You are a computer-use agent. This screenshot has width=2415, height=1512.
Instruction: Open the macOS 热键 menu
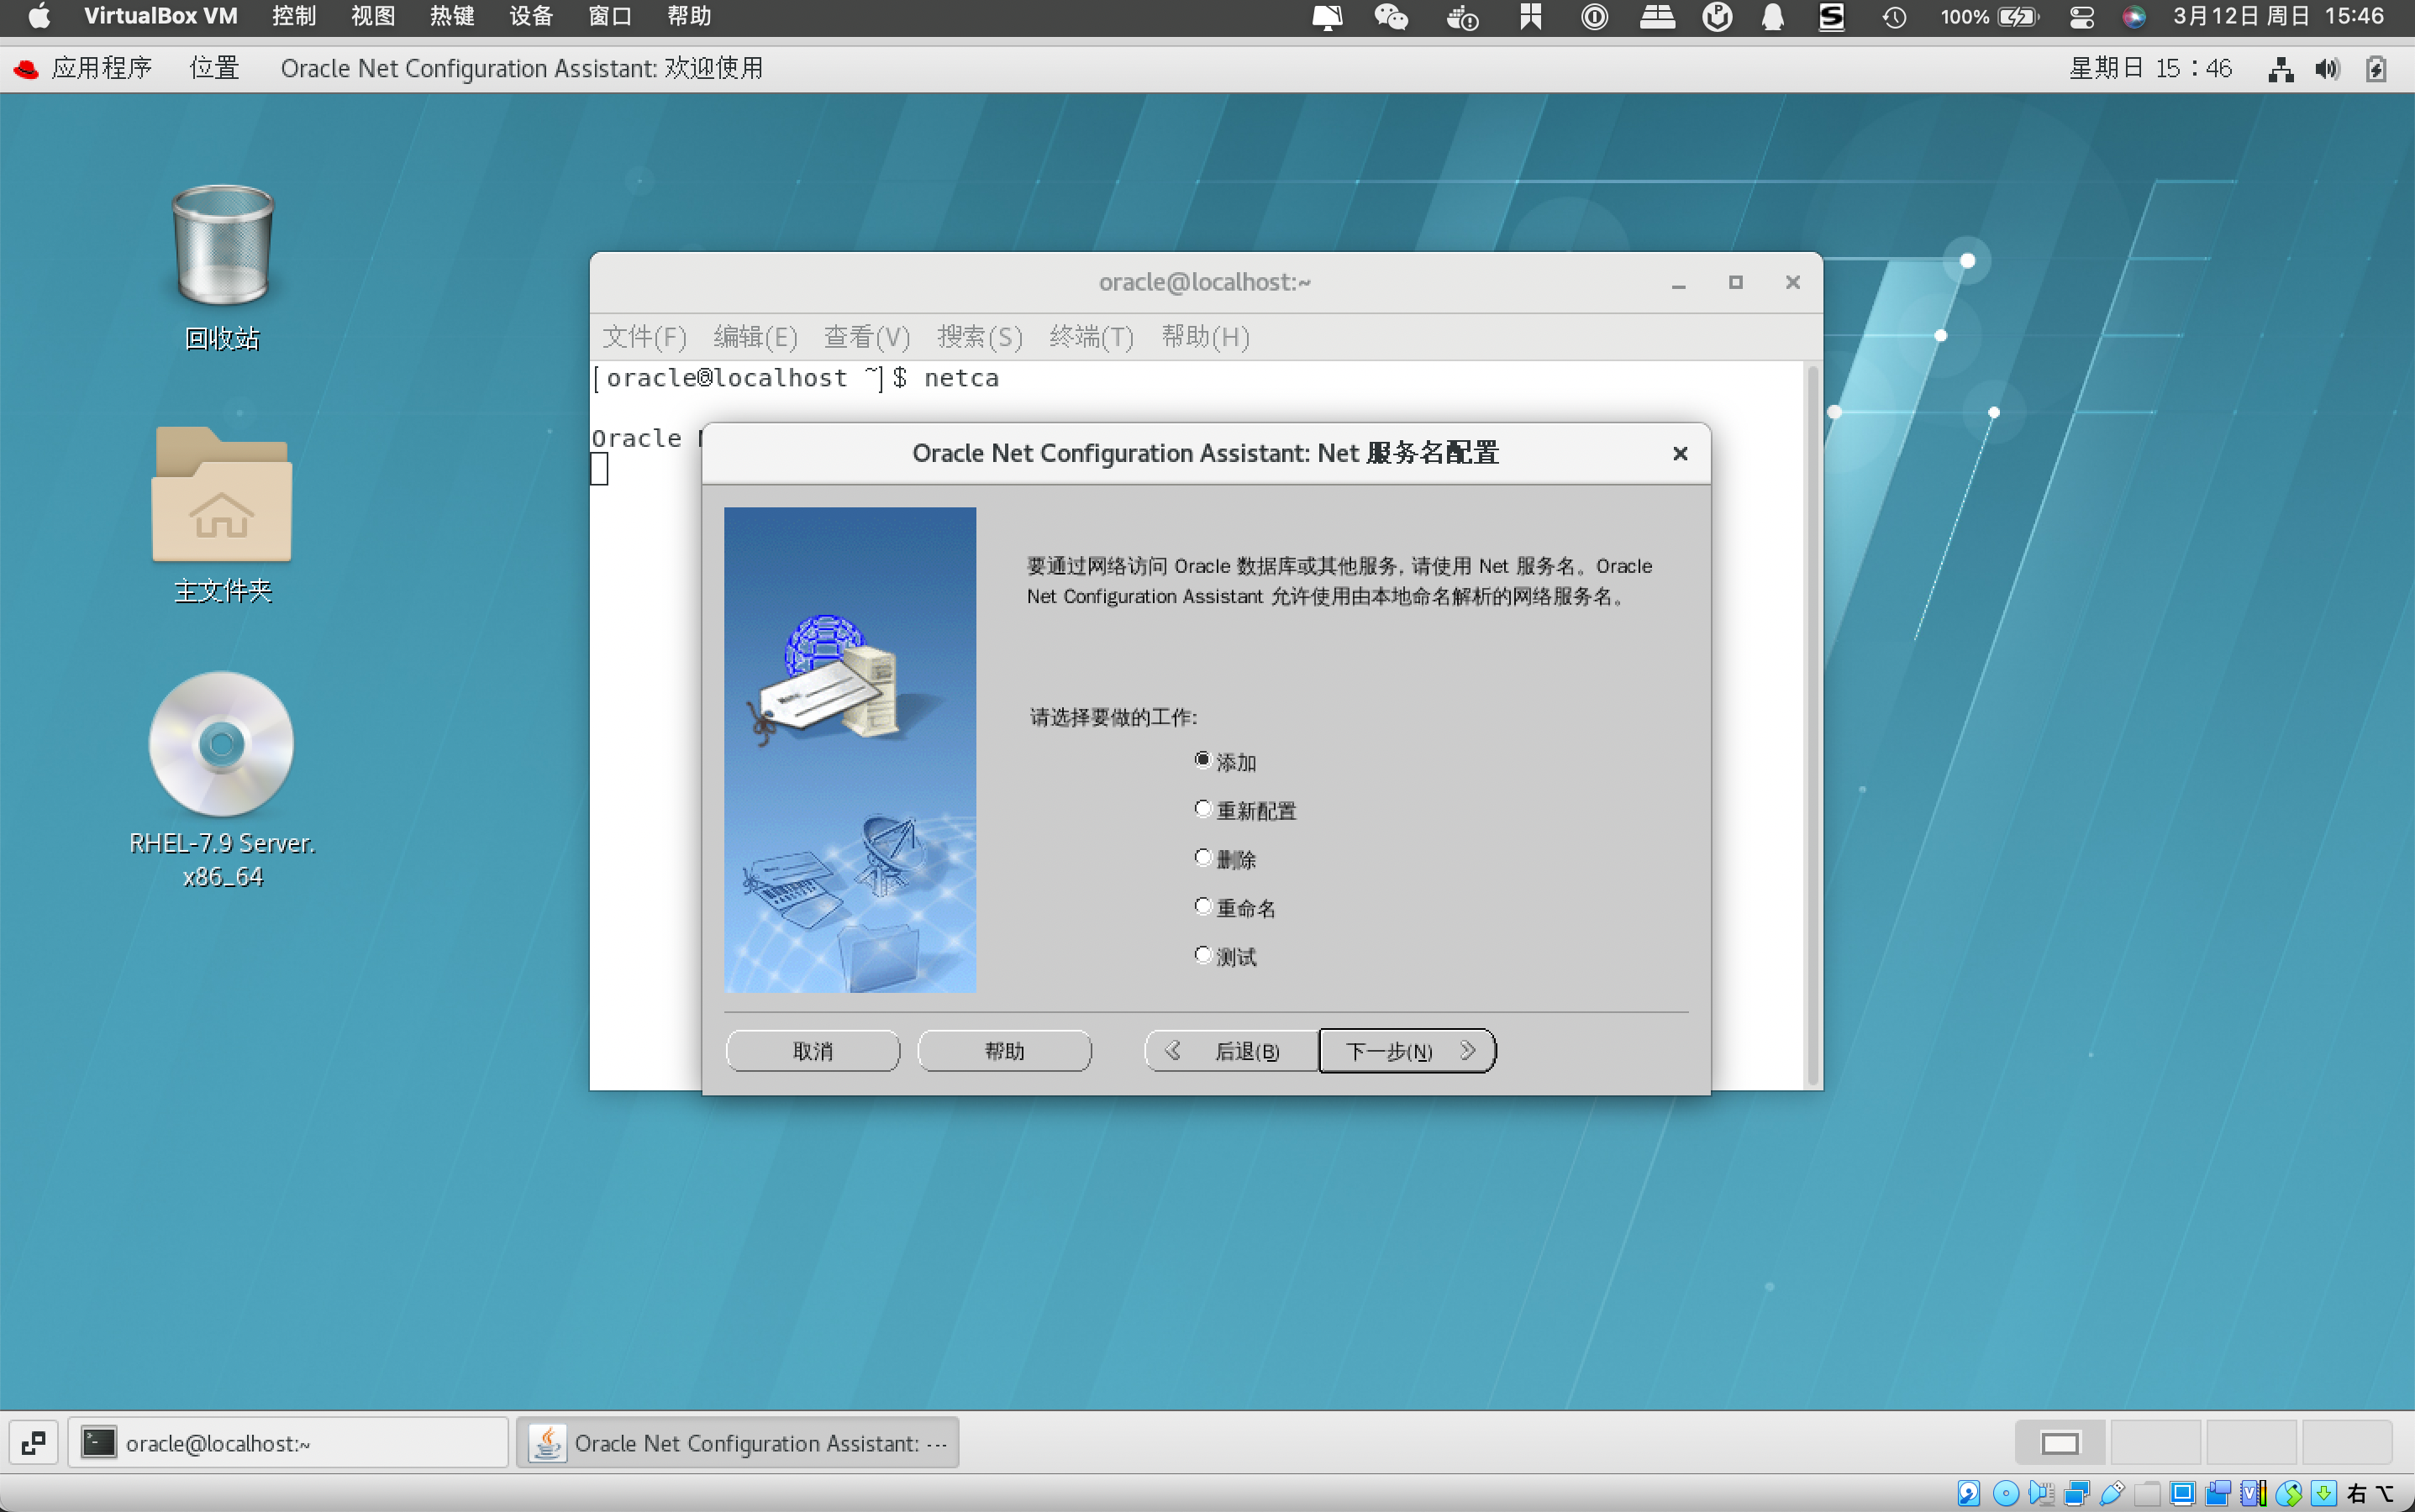coord(451,16)
